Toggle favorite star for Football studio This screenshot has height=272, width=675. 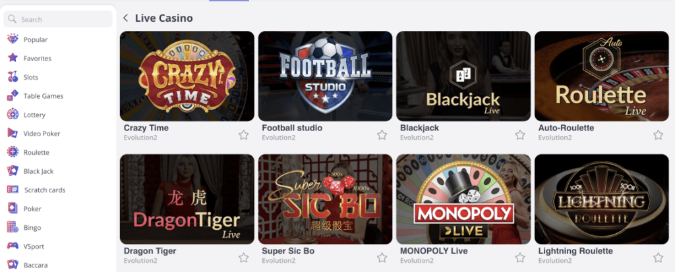[x=382, y=135]
